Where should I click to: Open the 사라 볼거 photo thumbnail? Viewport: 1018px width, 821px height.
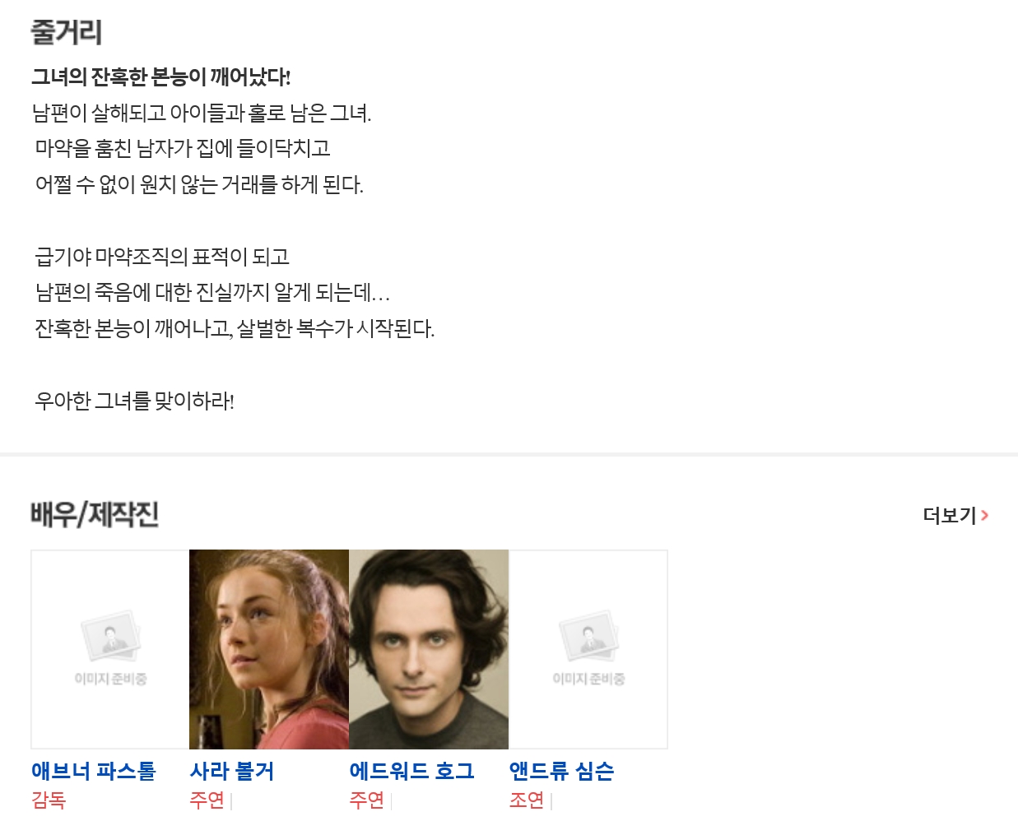[x=269, y=649]
